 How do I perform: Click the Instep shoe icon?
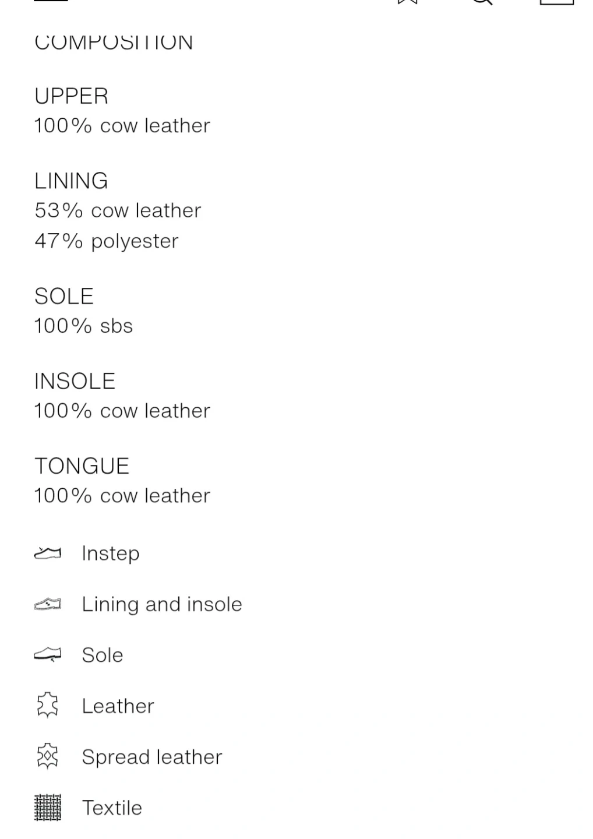[47, 553]
